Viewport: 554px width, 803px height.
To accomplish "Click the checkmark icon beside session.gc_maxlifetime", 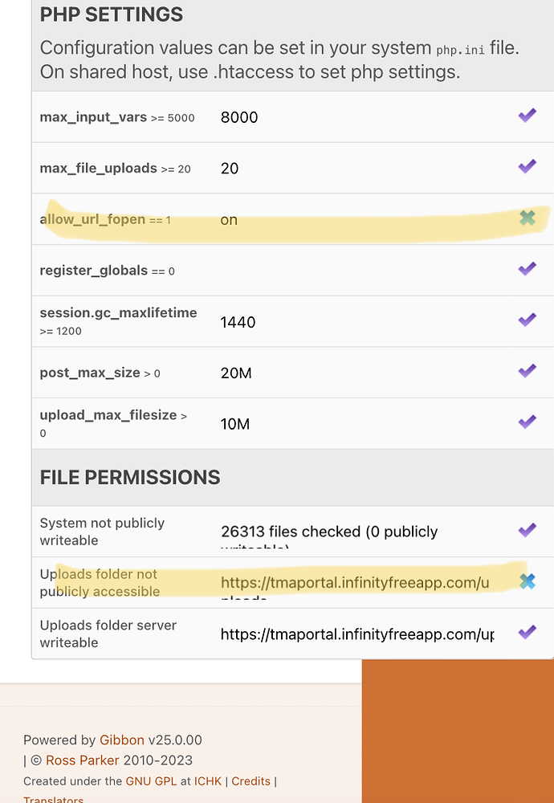I will 527,320.
